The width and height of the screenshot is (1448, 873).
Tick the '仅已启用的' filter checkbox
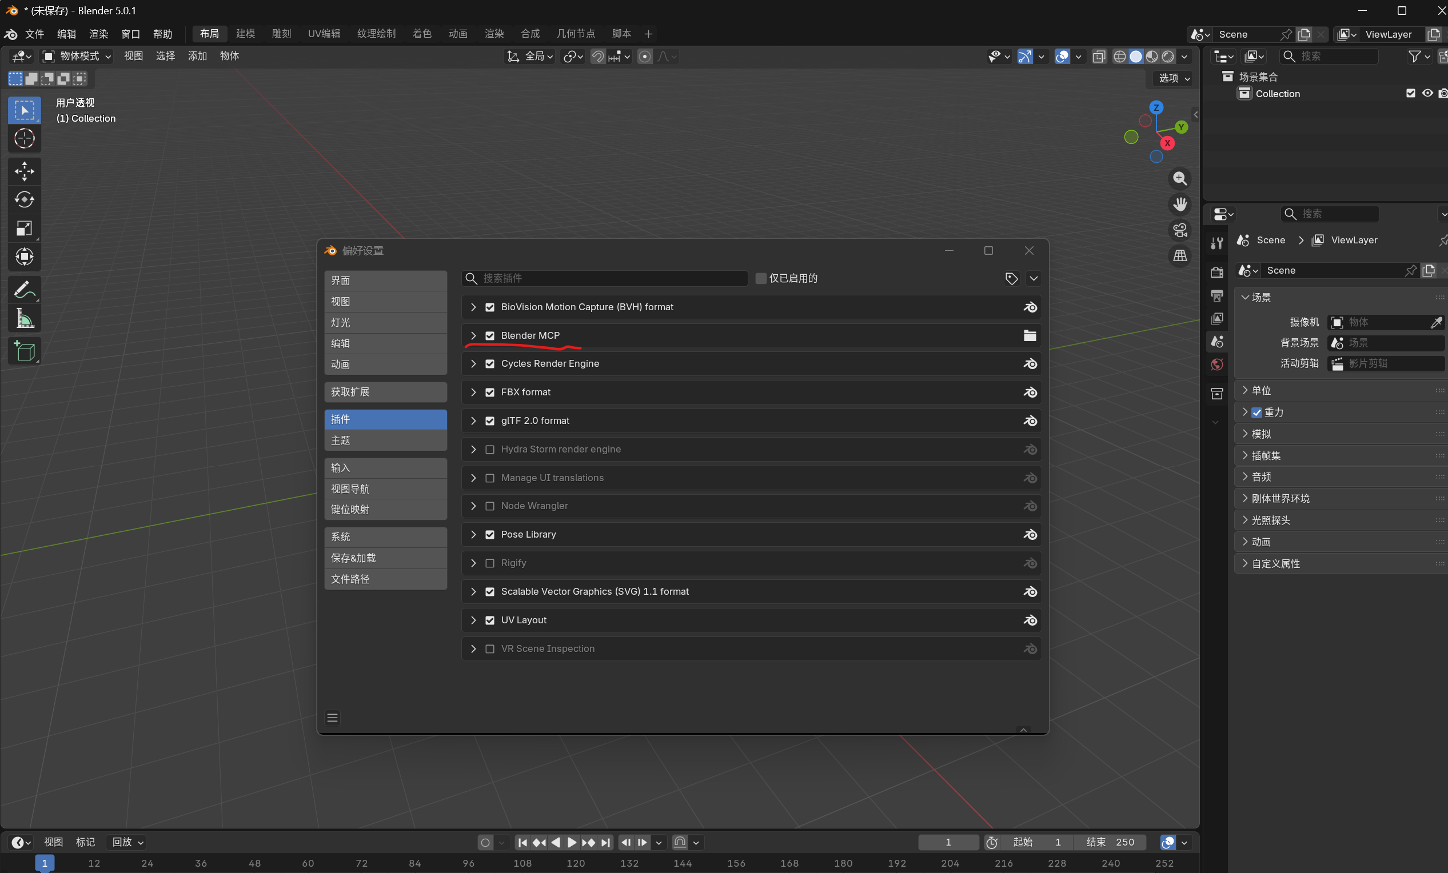[760, 278]
